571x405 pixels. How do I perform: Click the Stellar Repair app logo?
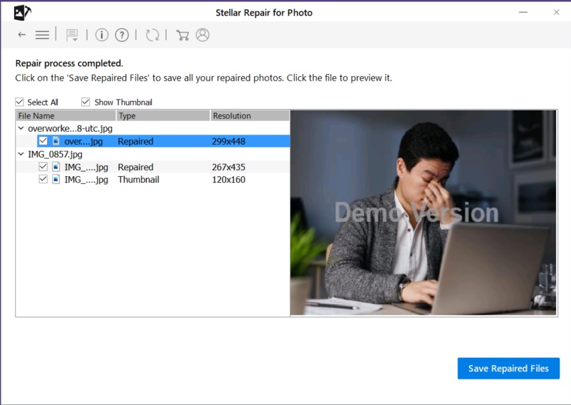coord(22,13)
